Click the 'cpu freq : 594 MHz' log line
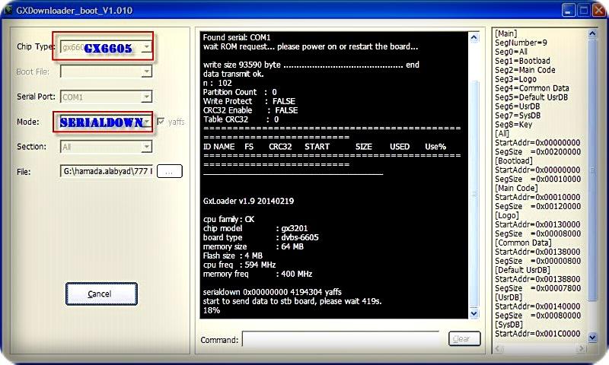This screenshot has height=365, width=609. point(239,265)
